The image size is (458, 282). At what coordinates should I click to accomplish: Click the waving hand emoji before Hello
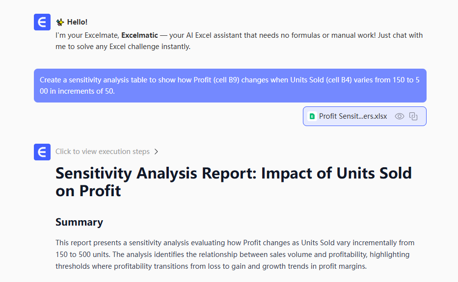point(60,22)
